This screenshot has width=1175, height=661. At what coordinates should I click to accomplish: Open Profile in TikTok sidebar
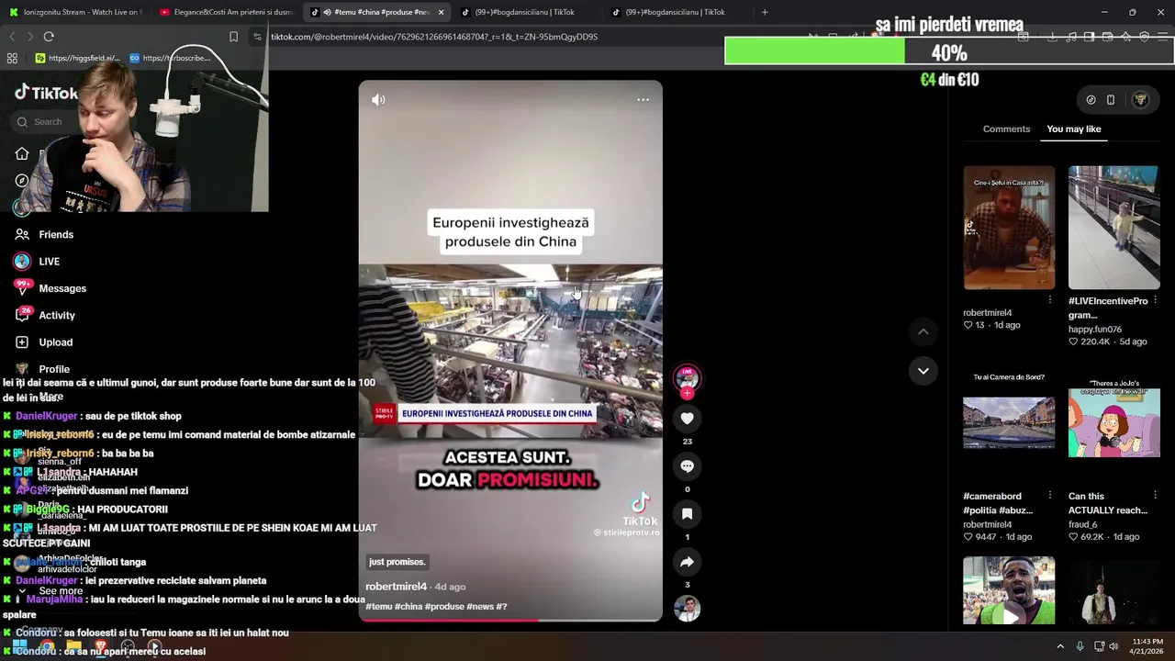pyautogui.click(x=54, y=369)
